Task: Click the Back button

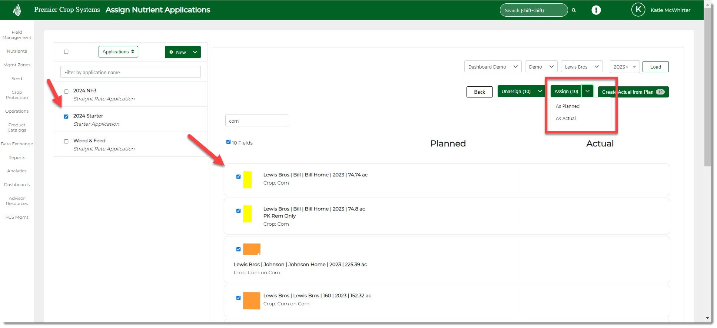Action: coord(479,92)
